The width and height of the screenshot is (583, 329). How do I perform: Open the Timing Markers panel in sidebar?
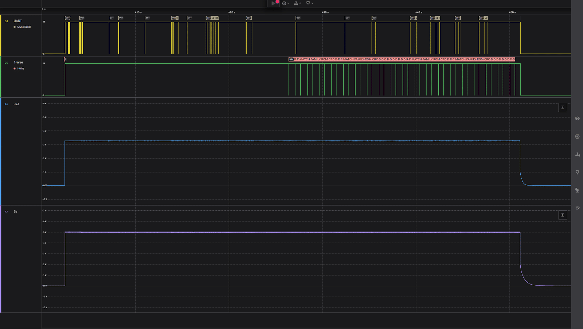pyautogui.click(x=577, y=172)
